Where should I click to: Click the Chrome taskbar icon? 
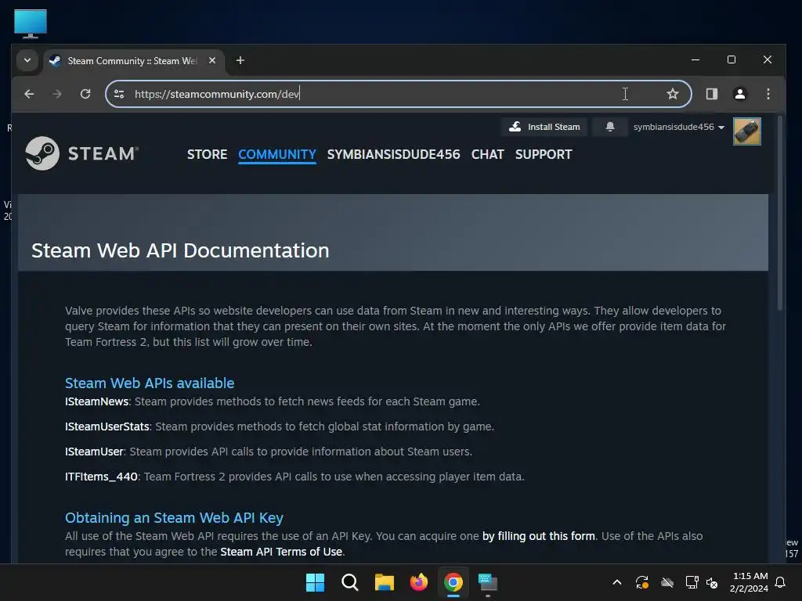(453, 582)
